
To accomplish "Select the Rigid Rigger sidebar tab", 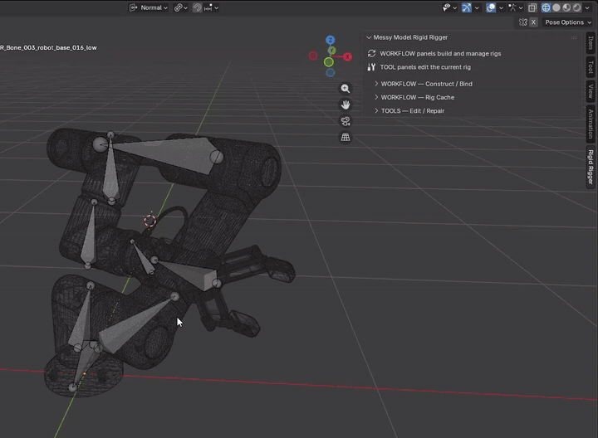I will coord(591,167).
